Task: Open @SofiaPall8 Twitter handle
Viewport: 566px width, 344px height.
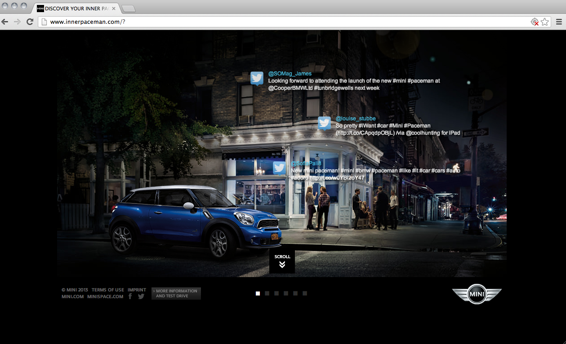Action: tap(306, 163)
